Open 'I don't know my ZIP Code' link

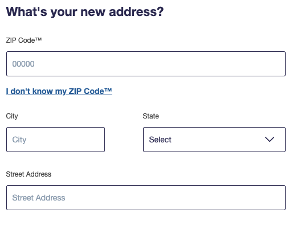tap(59, 91)
